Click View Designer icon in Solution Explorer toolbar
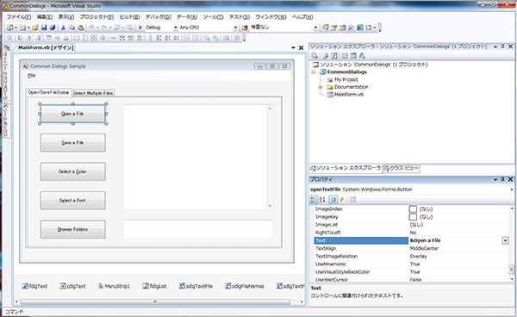 point(353,56)
